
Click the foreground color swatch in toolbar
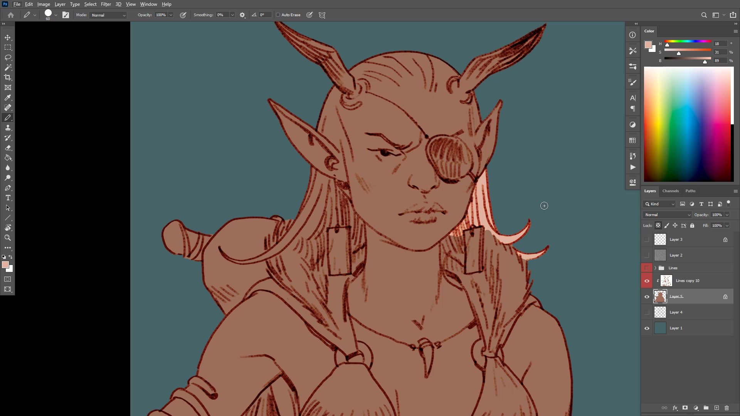[5, 265]
